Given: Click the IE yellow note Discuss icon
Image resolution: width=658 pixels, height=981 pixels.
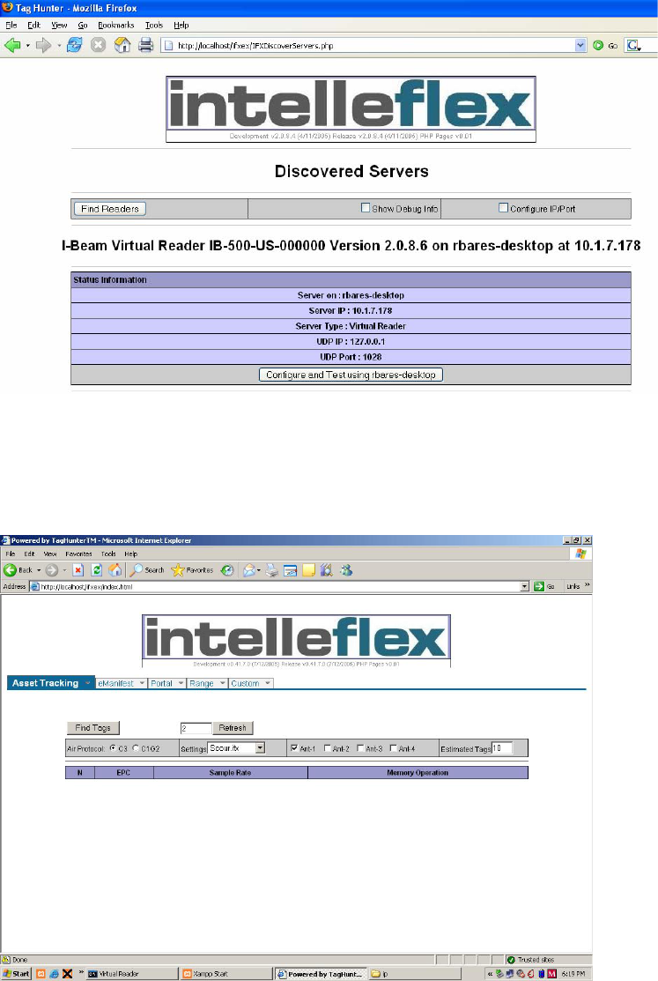Looking at the screenshot, I should tap(308, 570).
